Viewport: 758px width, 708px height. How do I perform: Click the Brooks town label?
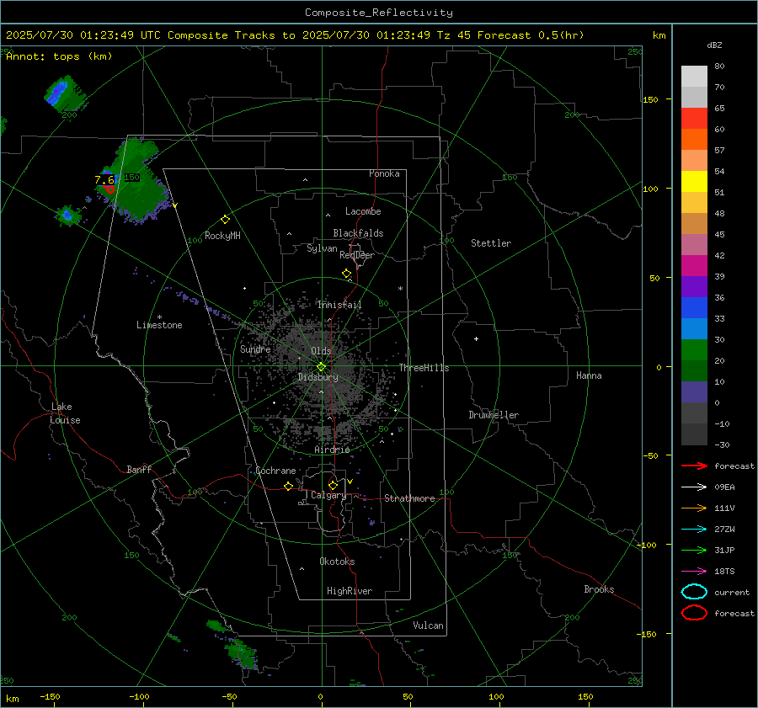click(599, 589)
